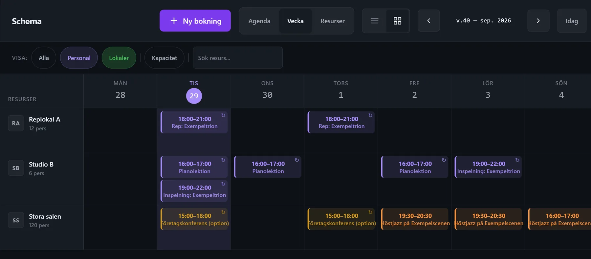Click the Stora salen resource name
This screenshot has height=259, width=591.
tap(45, 216)
